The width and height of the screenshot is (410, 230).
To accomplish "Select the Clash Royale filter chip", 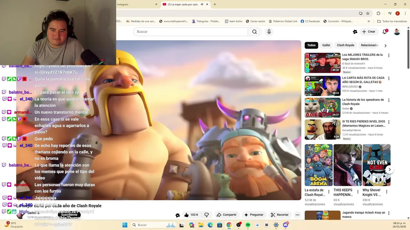I will pos(345,45).
